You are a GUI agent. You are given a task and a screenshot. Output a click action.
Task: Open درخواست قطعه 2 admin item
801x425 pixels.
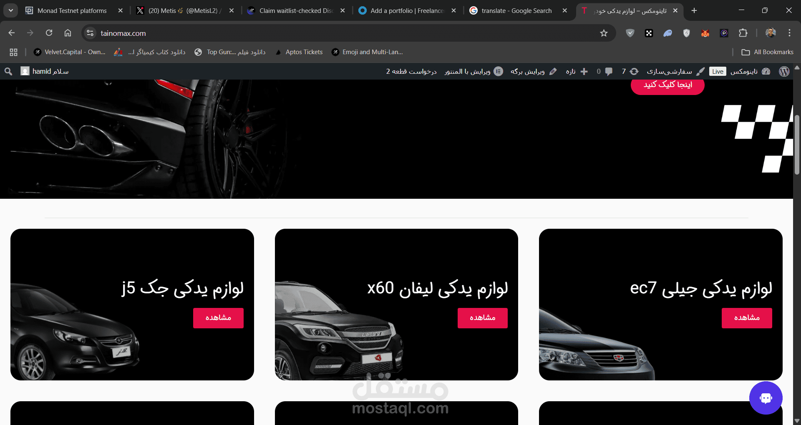(x=411, y=71)
